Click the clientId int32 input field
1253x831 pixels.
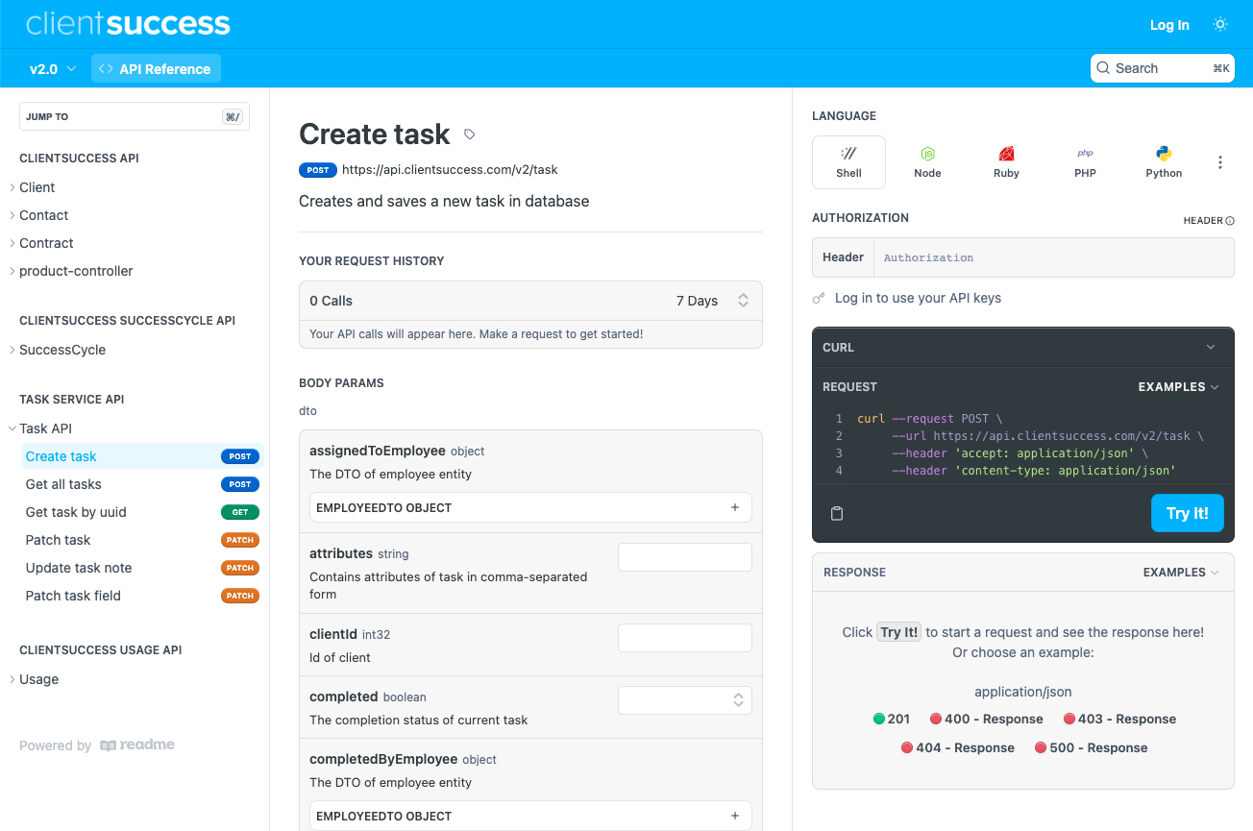(x=685, y=638)
